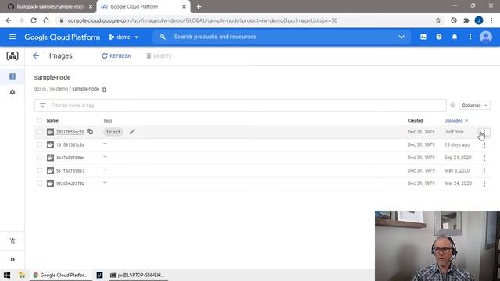Open Marketplace cart icon in sidebar
The width and height of the screenshot is (500, 281).
pyautogui.click(x=12, y=241)
